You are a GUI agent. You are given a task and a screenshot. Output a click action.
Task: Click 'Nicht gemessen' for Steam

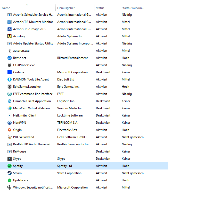click(x=133, y=173)
